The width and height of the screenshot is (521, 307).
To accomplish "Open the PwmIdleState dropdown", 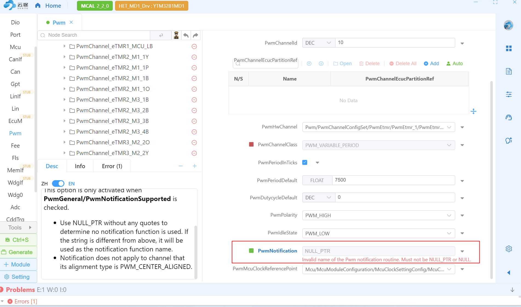I will click(379, 233).
